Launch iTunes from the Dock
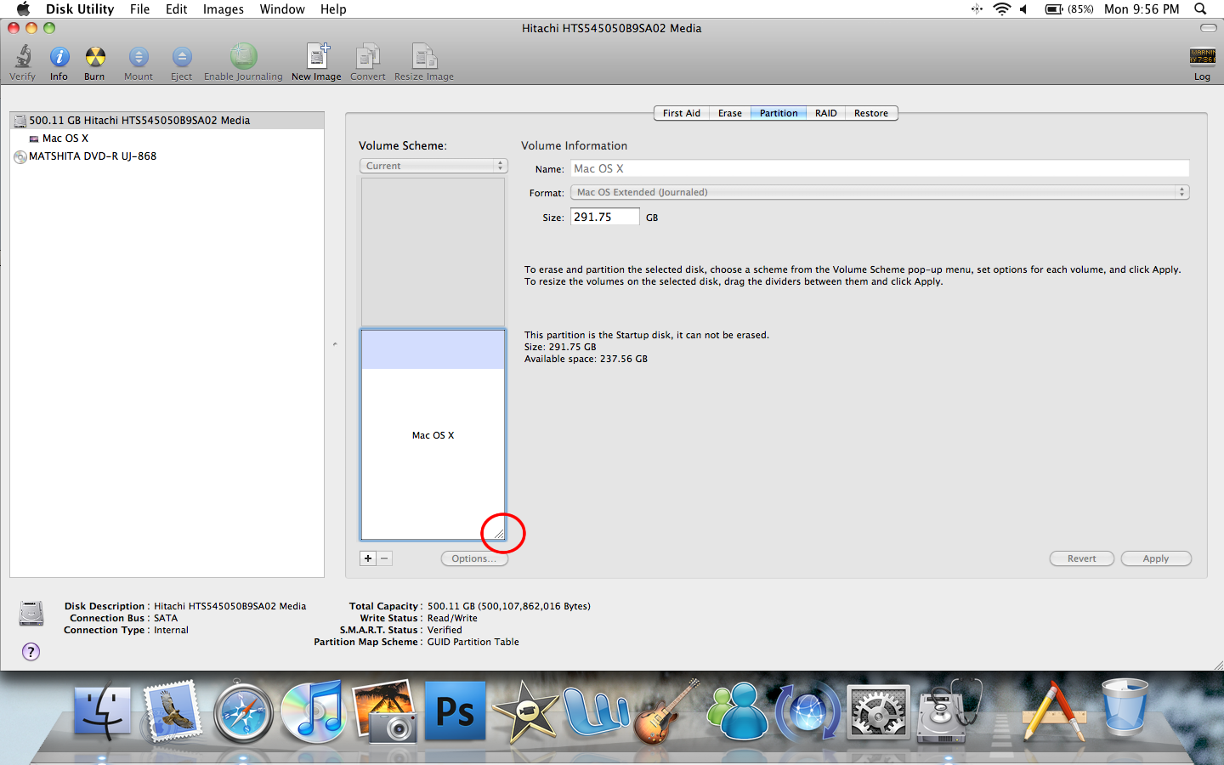The height and width of the screenshot is (765, 1224). click(314, 712)
